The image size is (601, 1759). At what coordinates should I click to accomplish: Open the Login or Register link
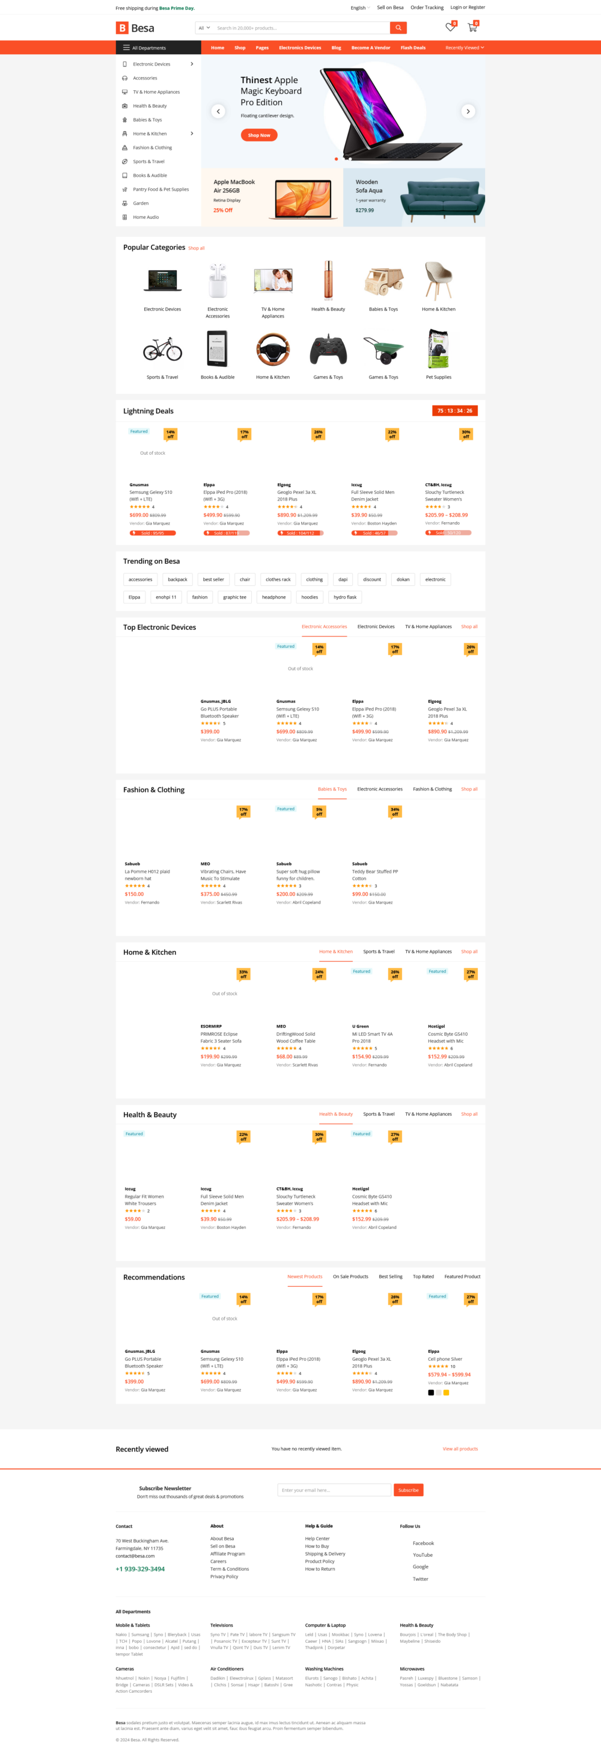468,7
